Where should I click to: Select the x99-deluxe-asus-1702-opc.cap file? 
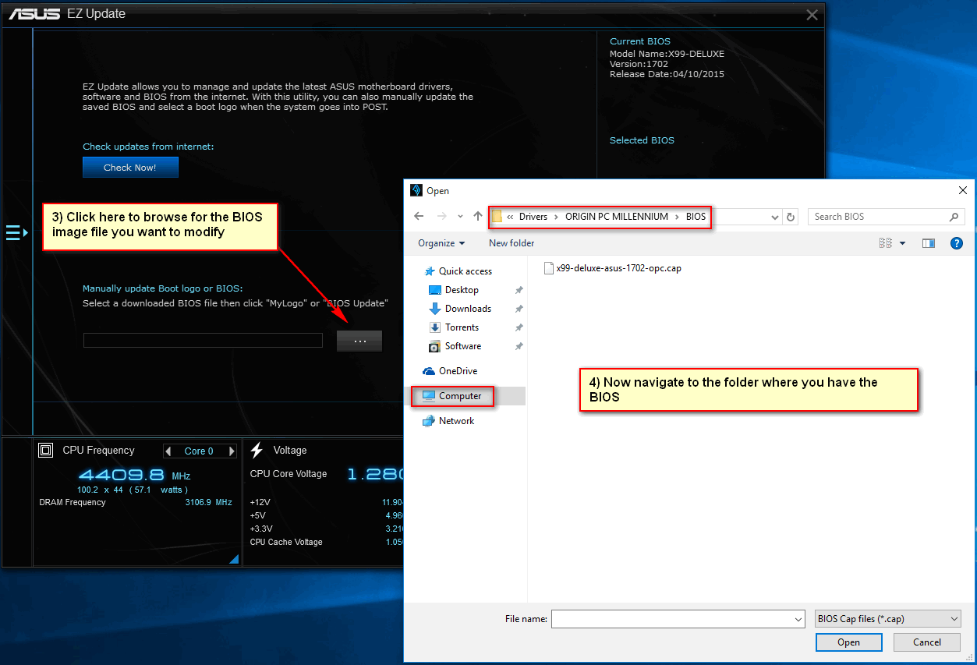tap(612, 268)
